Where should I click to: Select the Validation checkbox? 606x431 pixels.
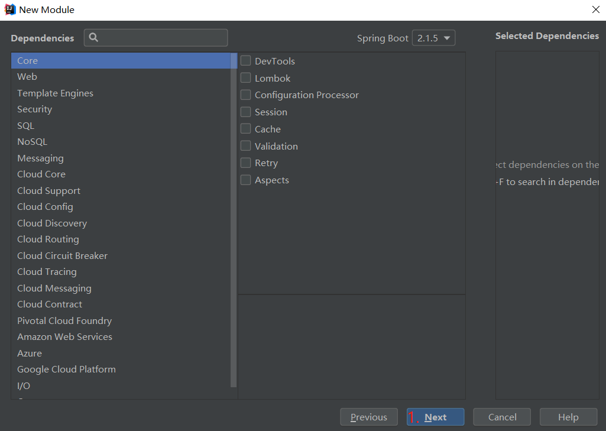pos(246,146)
